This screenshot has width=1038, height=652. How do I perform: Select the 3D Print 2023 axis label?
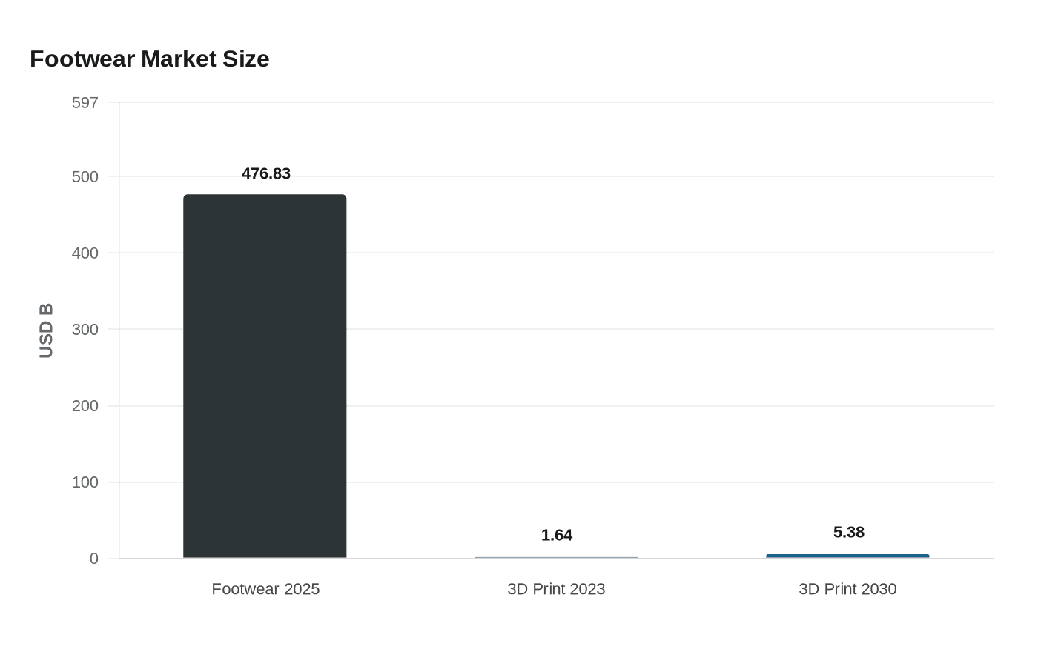(x=556, y=589)
